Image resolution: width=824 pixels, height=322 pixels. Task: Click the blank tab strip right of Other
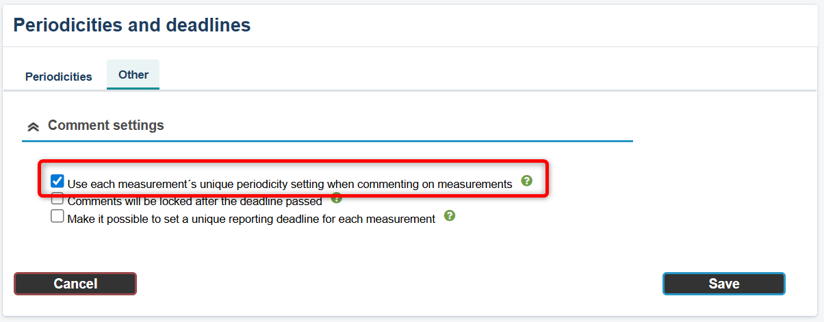tap(479, 77)
